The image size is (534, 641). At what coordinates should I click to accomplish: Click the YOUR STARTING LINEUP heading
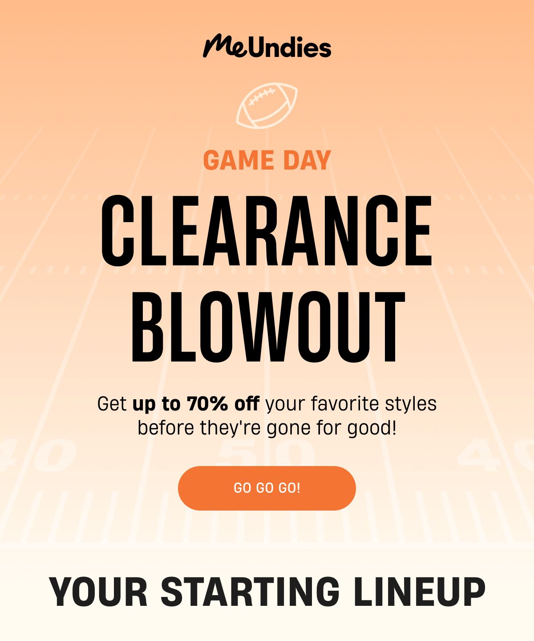click(x=267, y=592)
